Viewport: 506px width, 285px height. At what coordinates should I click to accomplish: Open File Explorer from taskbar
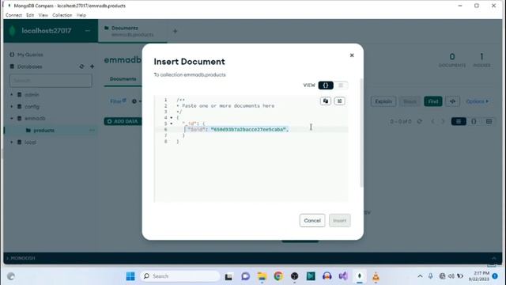(x=262, y=276)
